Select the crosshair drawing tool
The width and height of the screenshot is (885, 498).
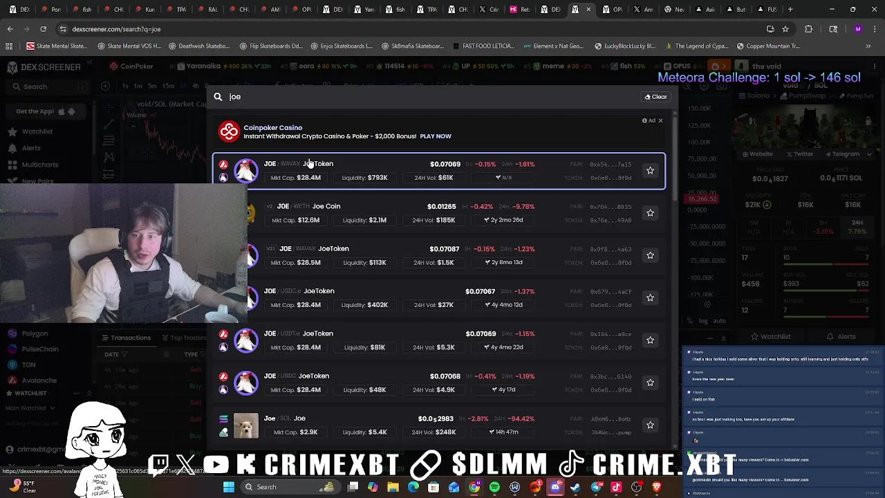(109, 109)
